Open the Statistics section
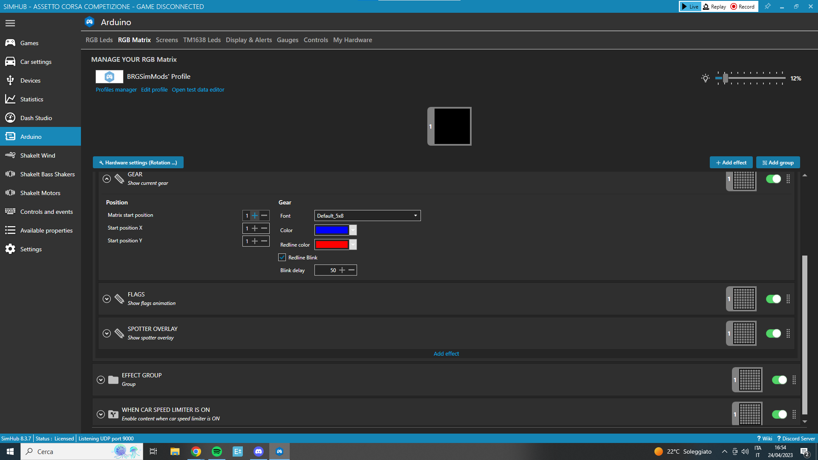Image resolution: width=818 pixels, height=460 pixels. click(40, 99)
